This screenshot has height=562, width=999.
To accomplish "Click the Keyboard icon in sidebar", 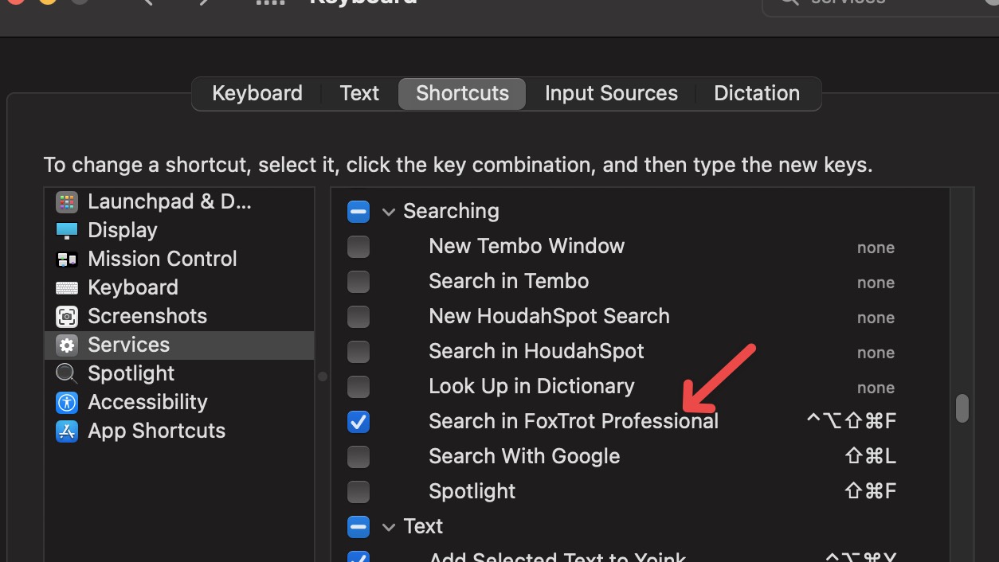I will click(67, 288).
